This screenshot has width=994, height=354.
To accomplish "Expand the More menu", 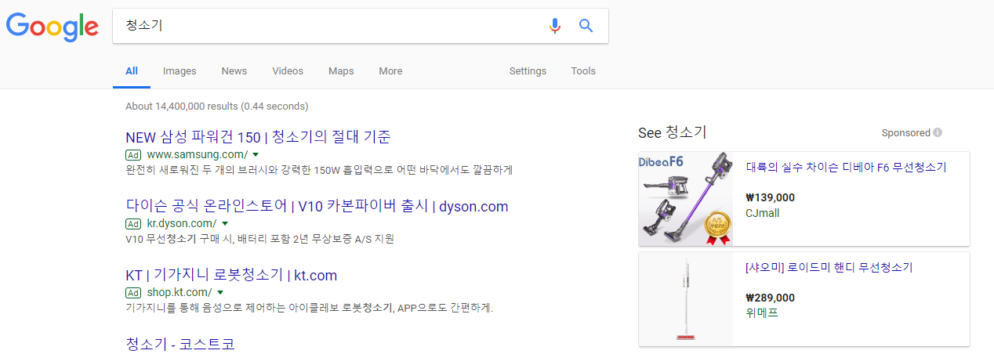I will tap(390, 71).
